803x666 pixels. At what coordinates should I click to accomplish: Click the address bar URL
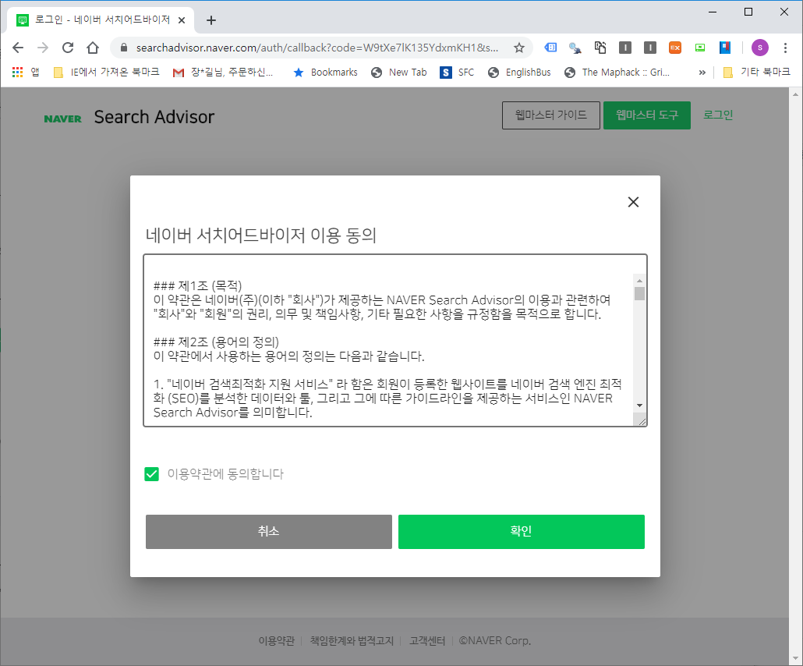[317, 48]
